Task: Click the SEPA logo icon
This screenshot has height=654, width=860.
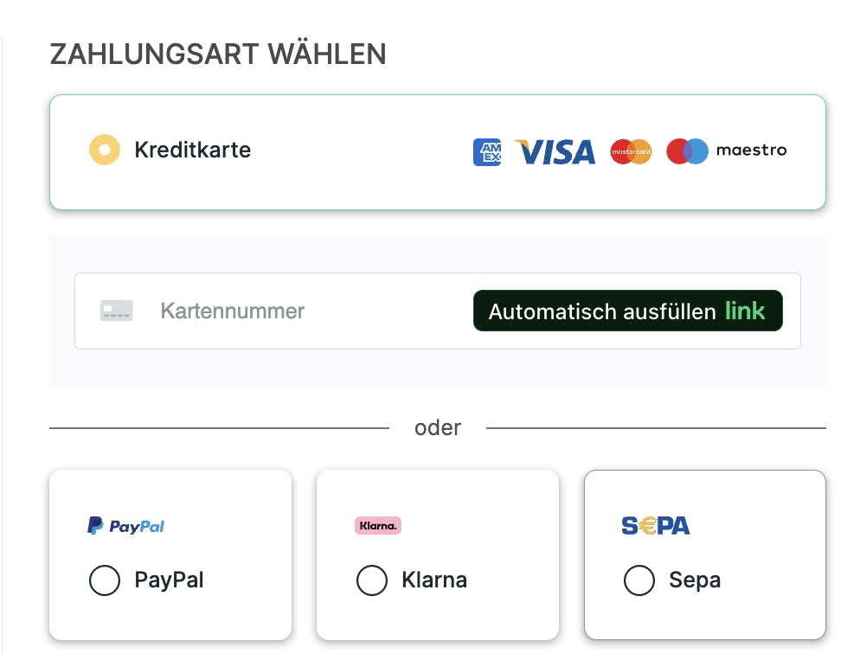Action: tap(655, 525)
